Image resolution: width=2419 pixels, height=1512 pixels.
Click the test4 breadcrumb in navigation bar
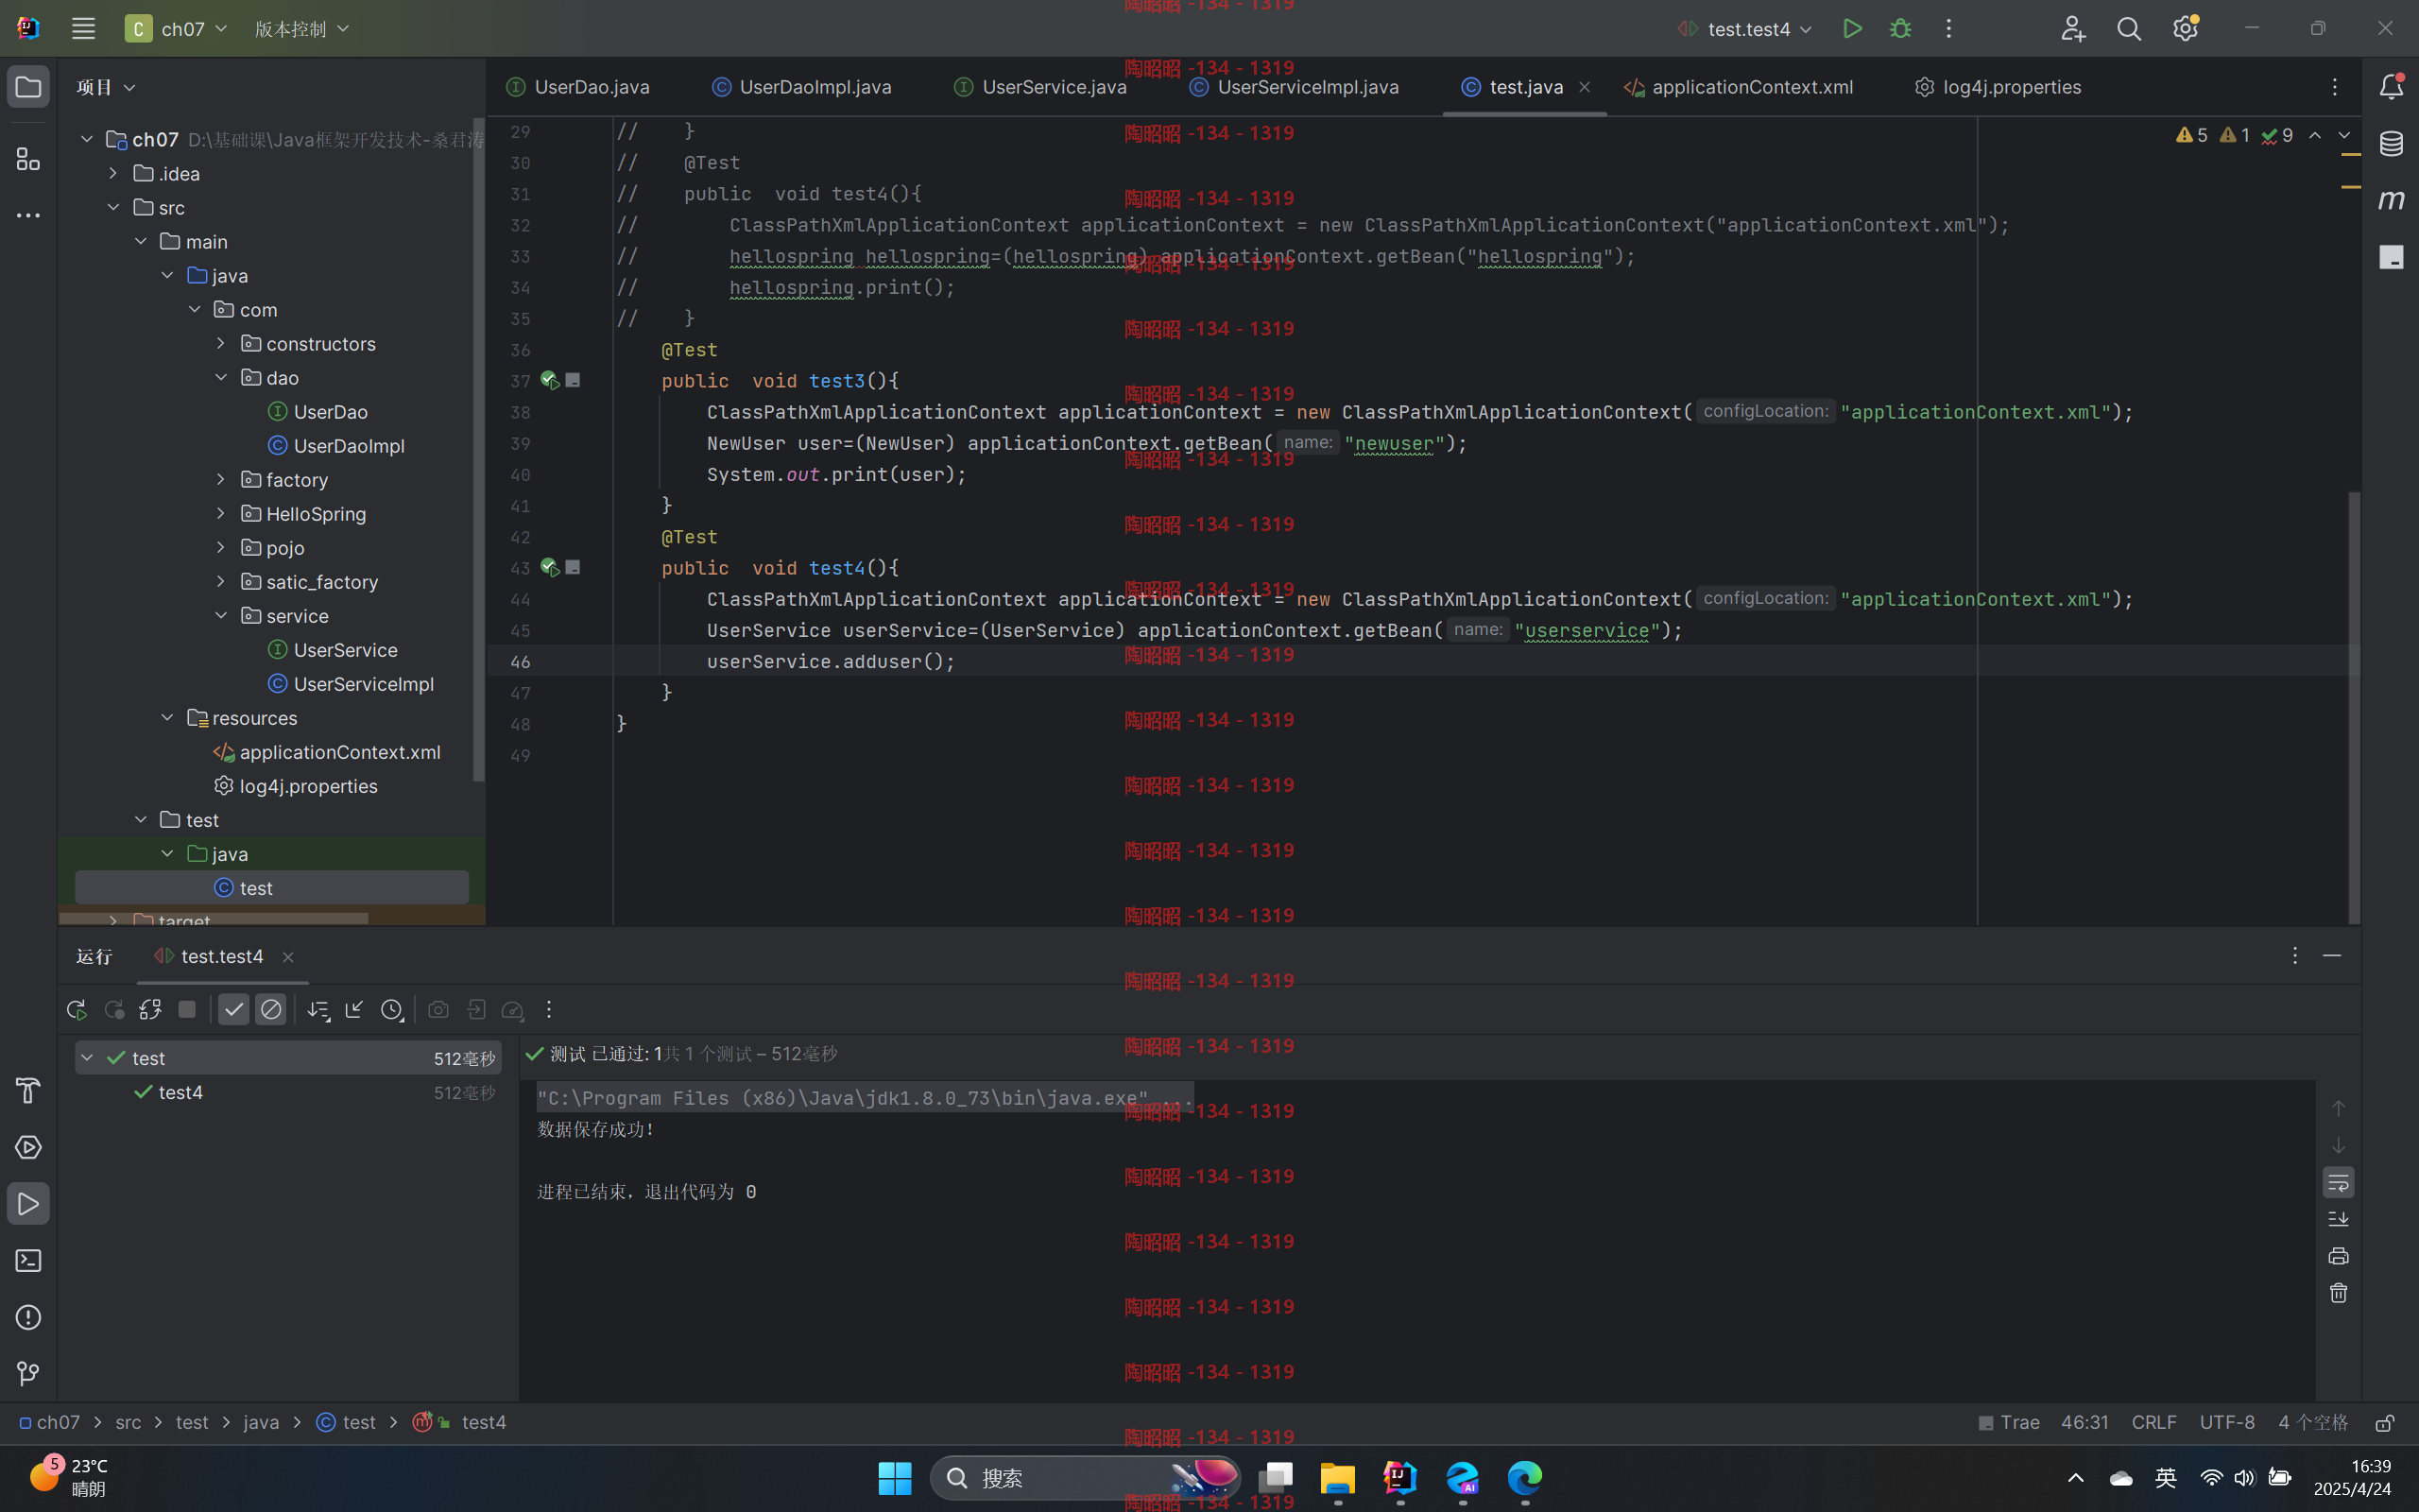(x=484, y=1423)
